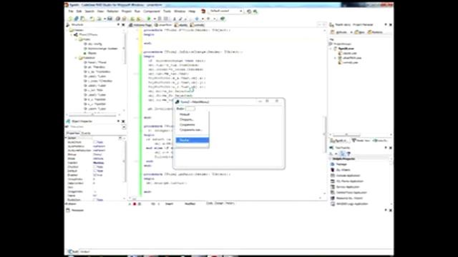Click the play macro icon in editor status bar
This screenshot has height=257, width=458.
(130, 204)
